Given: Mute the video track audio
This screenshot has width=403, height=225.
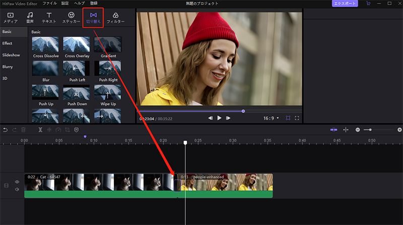Looking at the screenshot, I should pos(17,190).
